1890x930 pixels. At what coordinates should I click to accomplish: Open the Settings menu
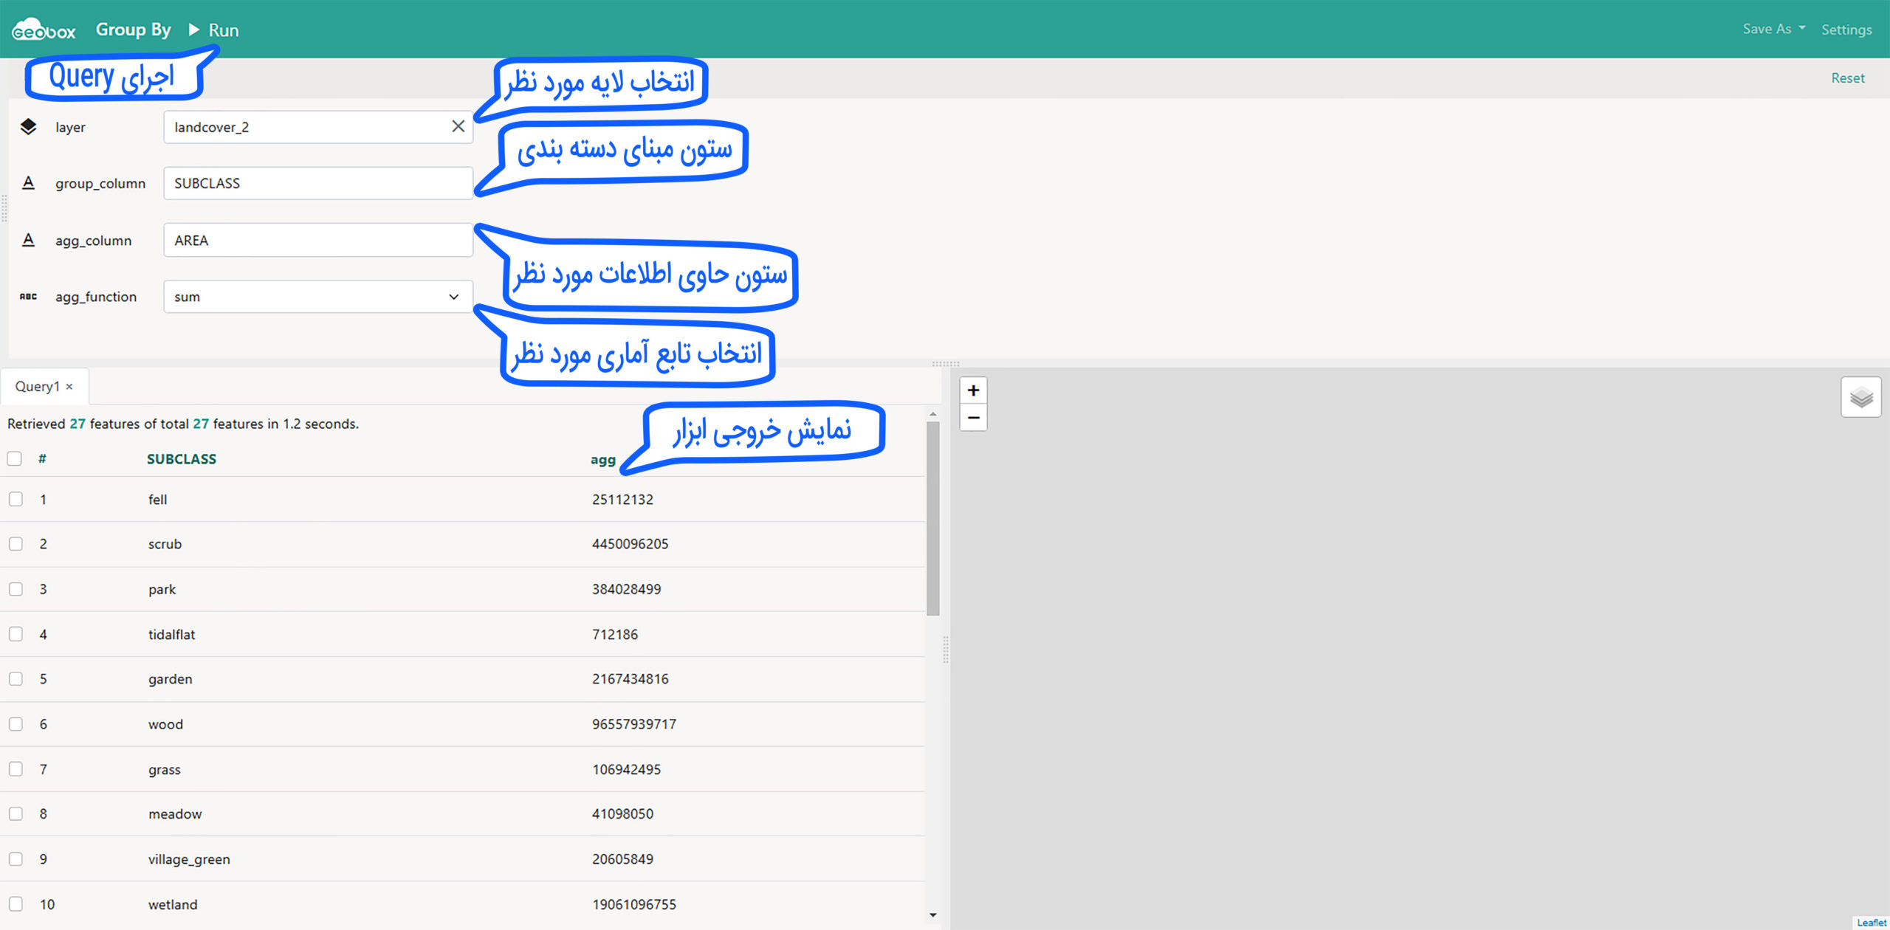[x=1846, y=30]
